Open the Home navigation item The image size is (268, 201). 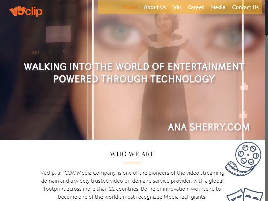(x=130, y=7)
